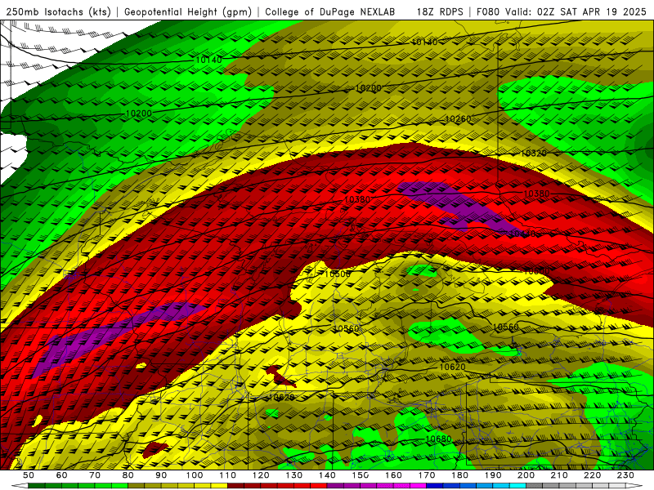Click the legend value 170
654x490 pixels.
[427, 475]
